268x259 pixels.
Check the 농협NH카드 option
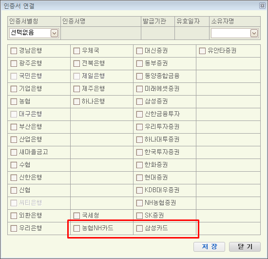(77, 228)
